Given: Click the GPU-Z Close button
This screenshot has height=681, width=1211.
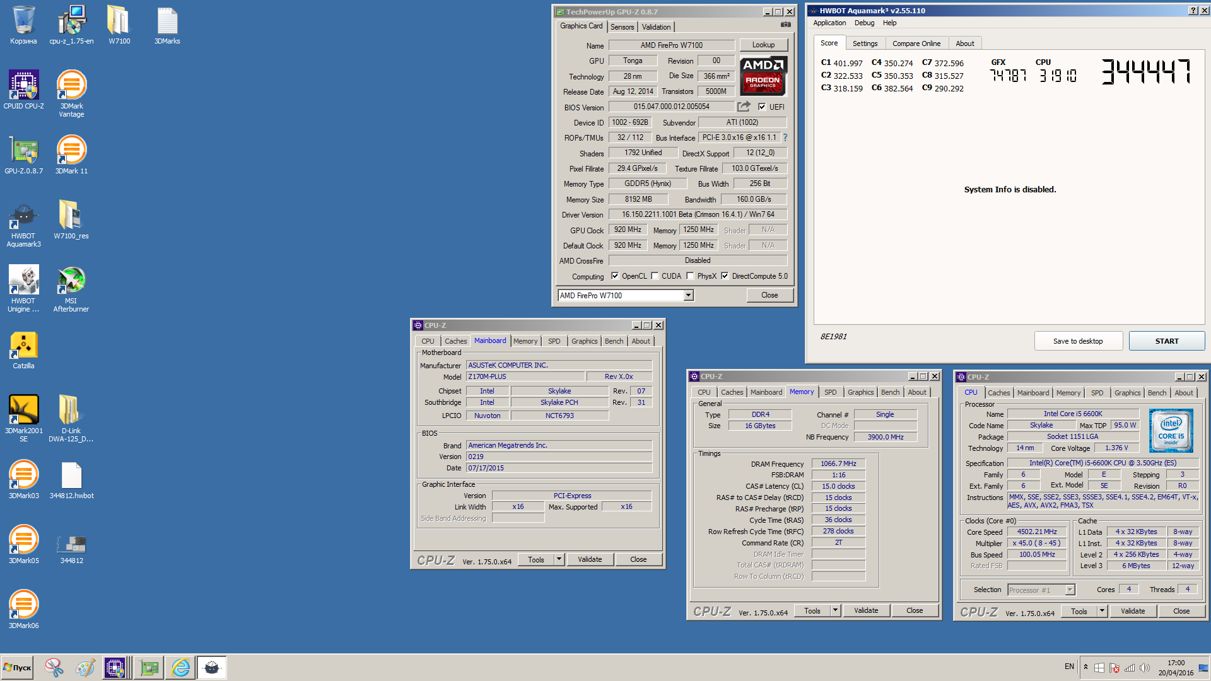Looking at the screenshot, I should tap(769, 295).
